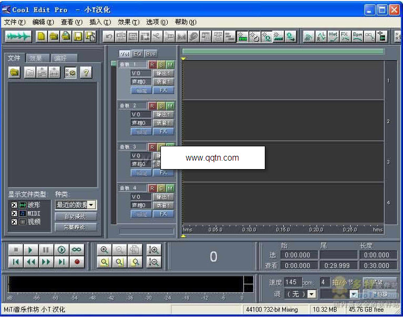Screen dimensions: 403x317
Task: Toggle the MIDI file type checkbox
Action: [14, 213]
